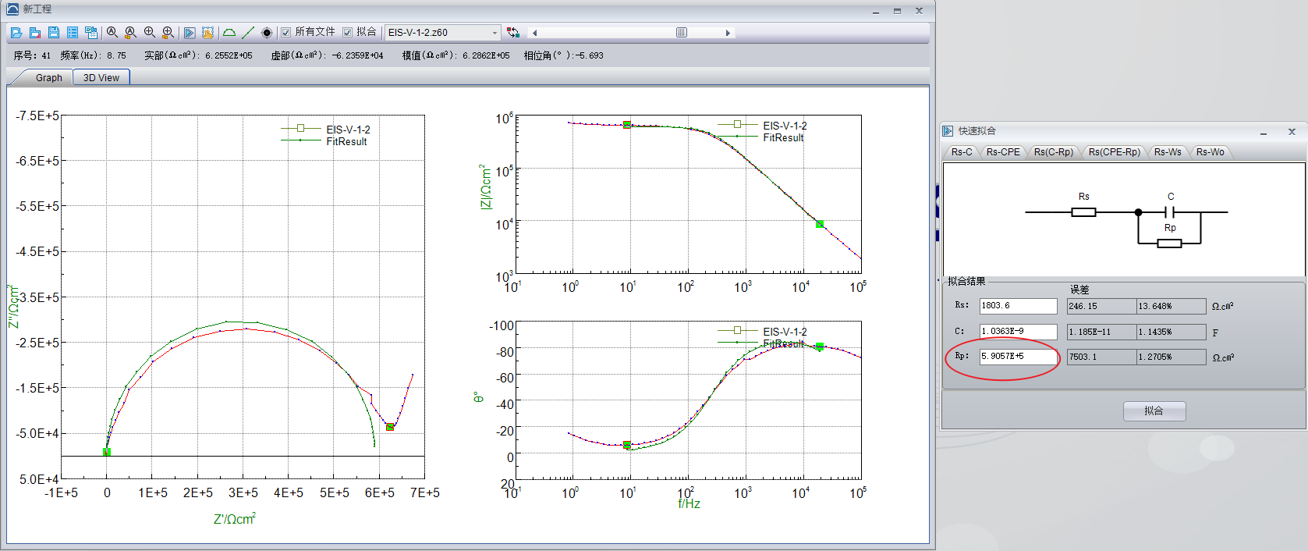Select the Rs(C-Rp) circuit tab
The height and width of the screenshot is (551, 1308).
click(1054, 152)
